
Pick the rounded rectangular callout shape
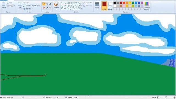tap(73, 9)
